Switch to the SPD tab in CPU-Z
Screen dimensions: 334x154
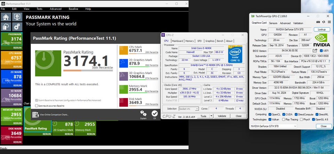199,41
